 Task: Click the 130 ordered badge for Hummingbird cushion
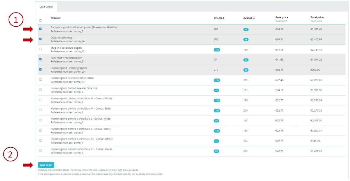click(x=217, y=80)
